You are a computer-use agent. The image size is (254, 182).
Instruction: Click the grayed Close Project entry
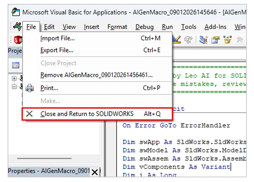(97, 63)
